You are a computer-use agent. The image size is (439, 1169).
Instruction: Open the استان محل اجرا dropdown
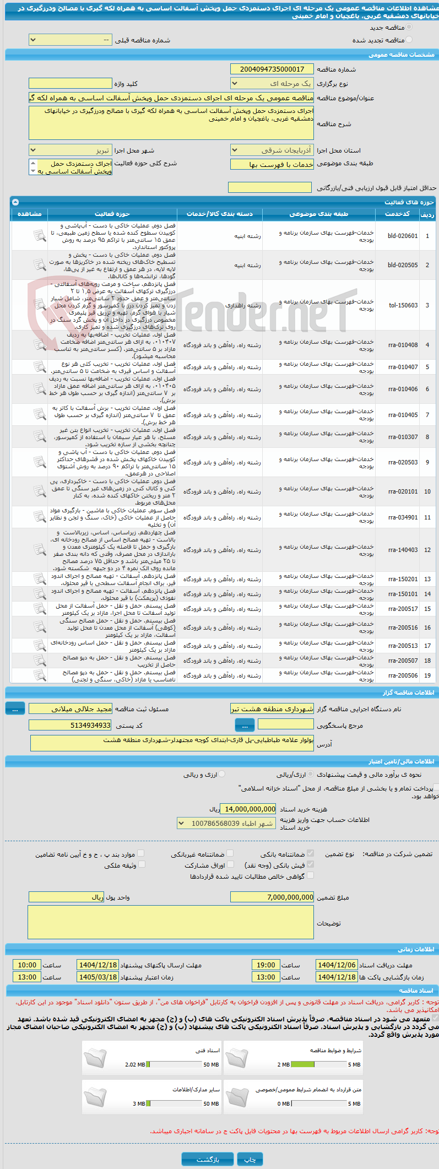(272, 150)
